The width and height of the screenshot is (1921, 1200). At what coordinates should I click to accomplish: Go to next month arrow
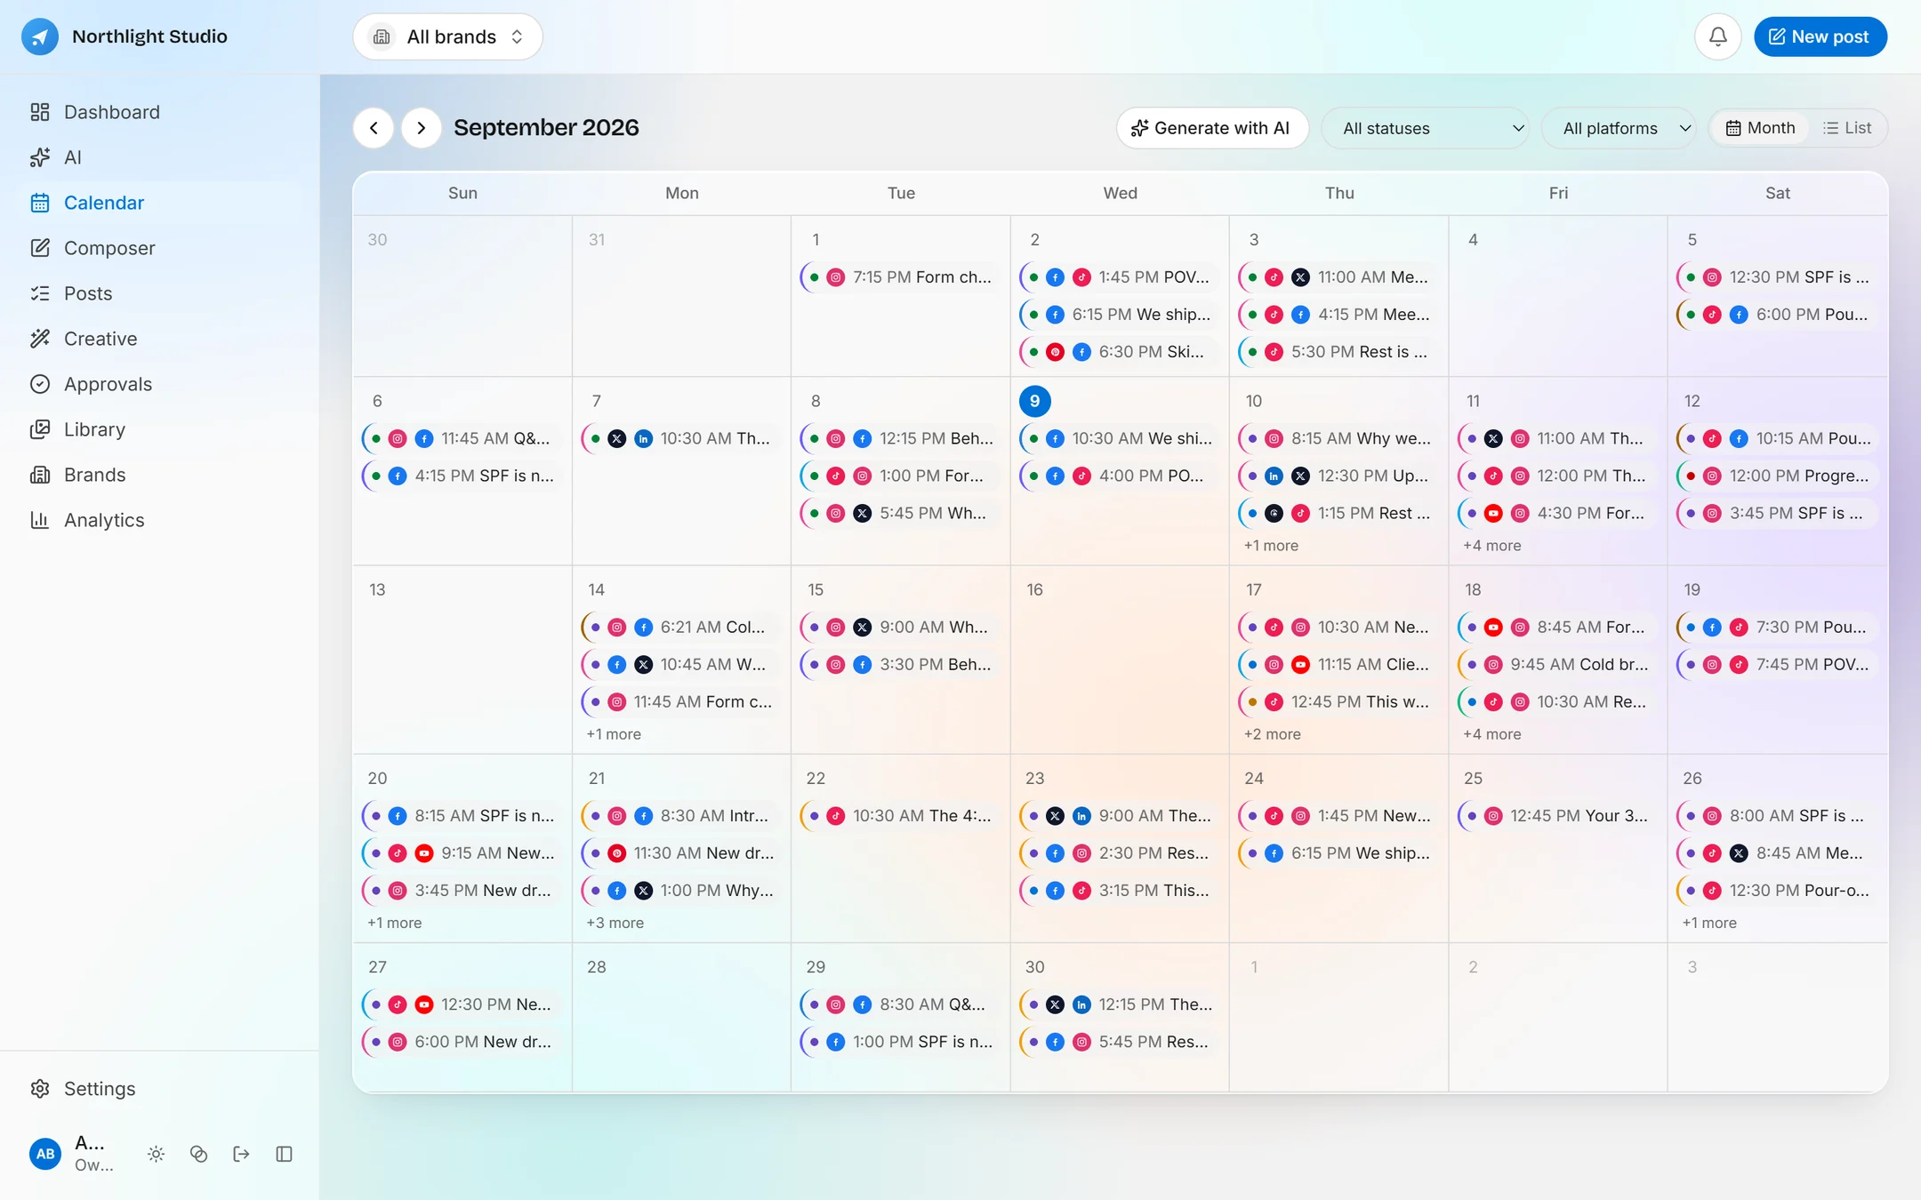coord(422,128)
